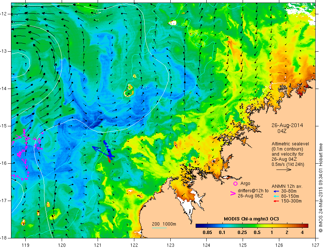Click the '200 1000m' isobath label

(x=164, y=224)
